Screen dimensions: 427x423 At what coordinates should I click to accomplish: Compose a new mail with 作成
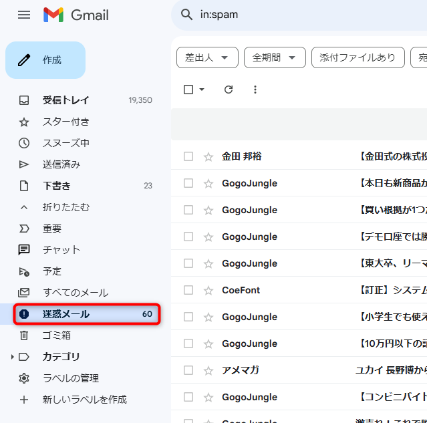pos(45,60)
